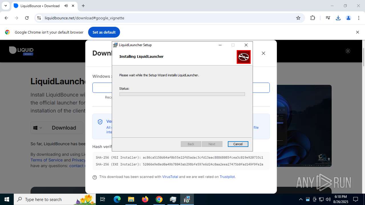Click the address bar URL

pyautogui.click(x=84, y=18)
